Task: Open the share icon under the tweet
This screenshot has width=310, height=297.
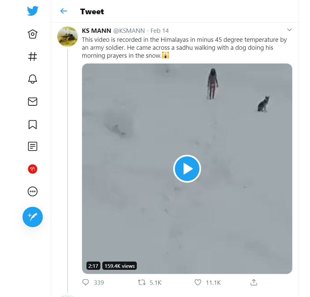Action: pyautogui.click(x=254, y=282)
